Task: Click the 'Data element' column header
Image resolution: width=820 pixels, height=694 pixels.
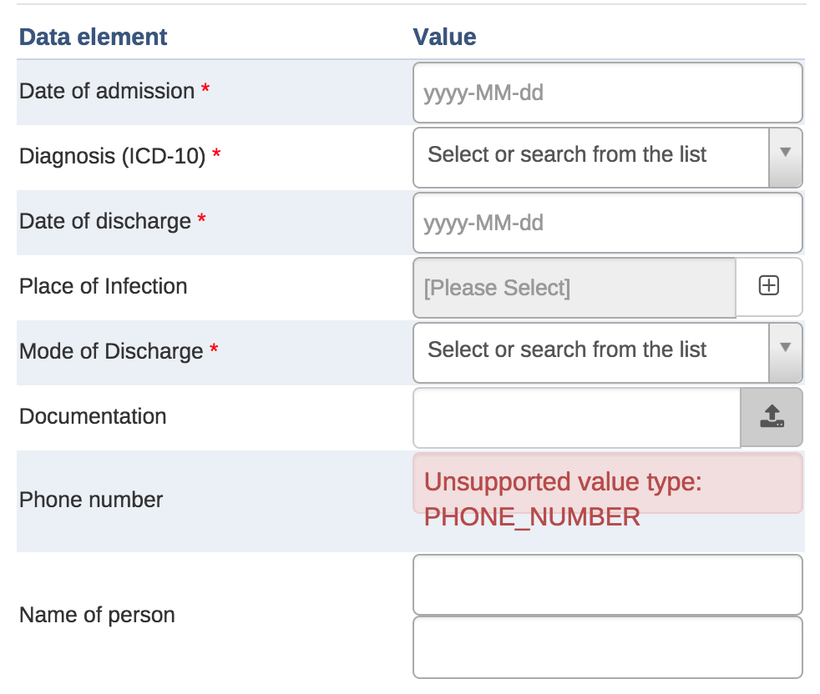Action: point(94,37)
